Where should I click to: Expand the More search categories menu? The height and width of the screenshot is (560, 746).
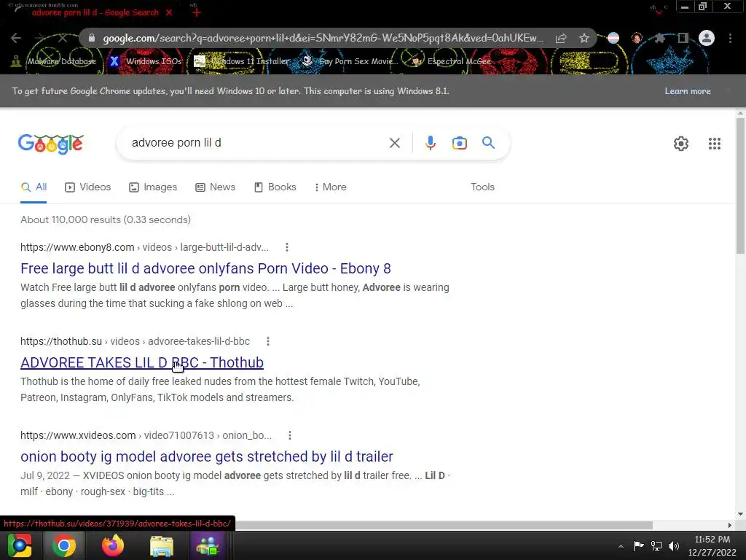click(x=330, y=187)
